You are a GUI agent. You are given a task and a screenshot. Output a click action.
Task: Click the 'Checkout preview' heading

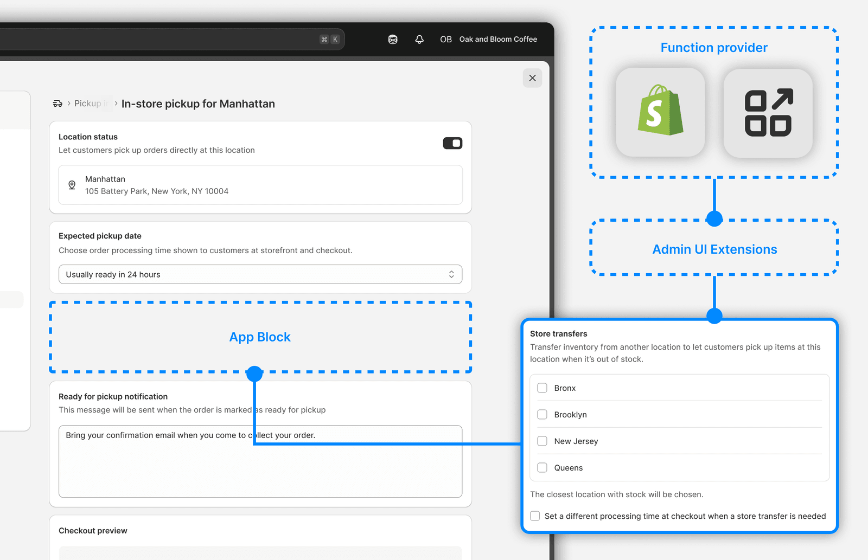click(x=93, y=531)
